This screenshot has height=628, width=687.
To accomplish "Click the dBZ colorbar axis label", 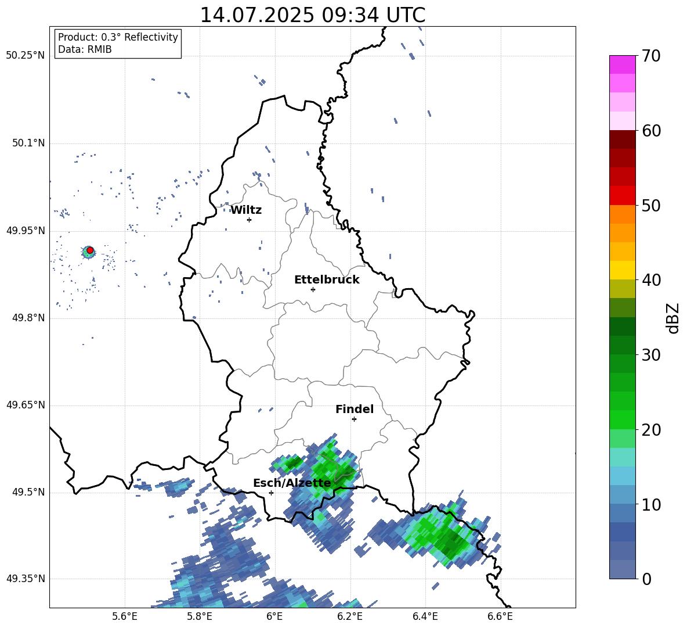I will point(672,318).
